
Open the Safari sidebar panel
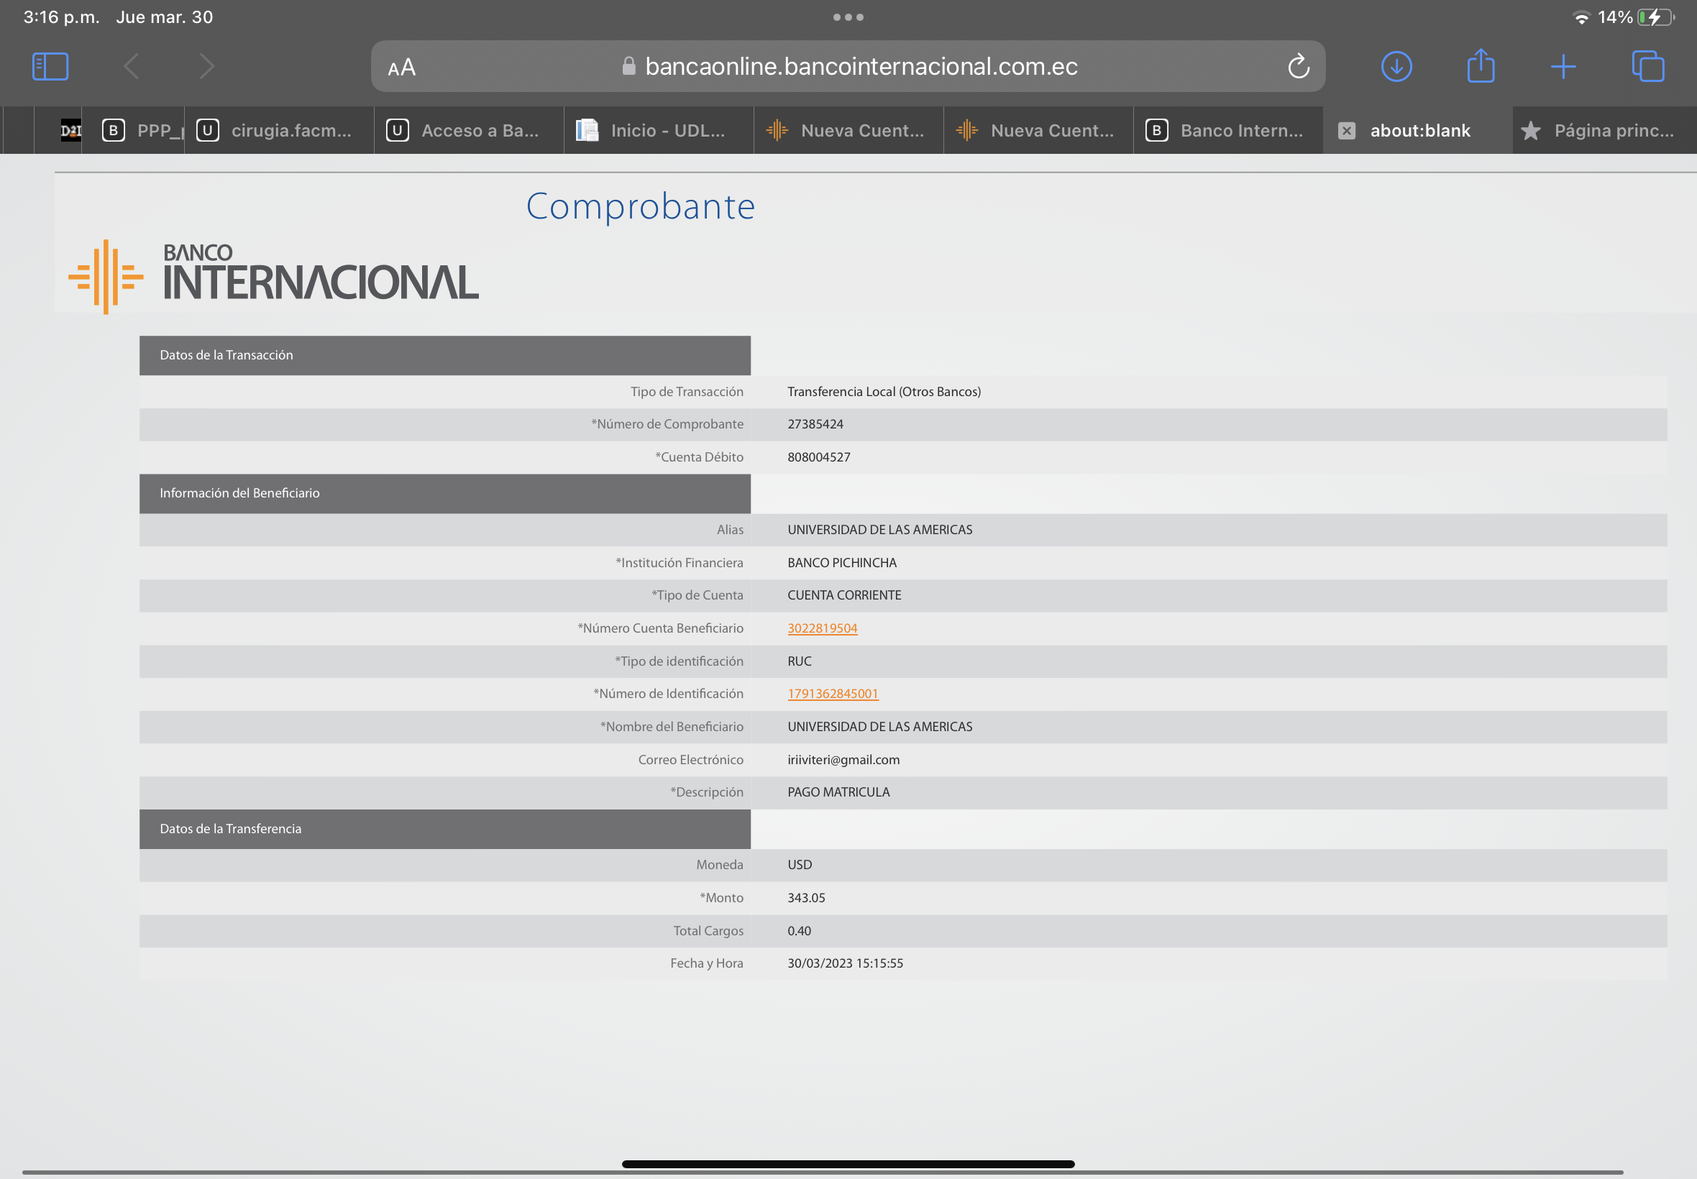point(50,66)
